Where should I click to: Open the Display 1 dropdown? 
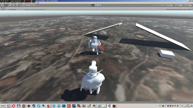5,9
